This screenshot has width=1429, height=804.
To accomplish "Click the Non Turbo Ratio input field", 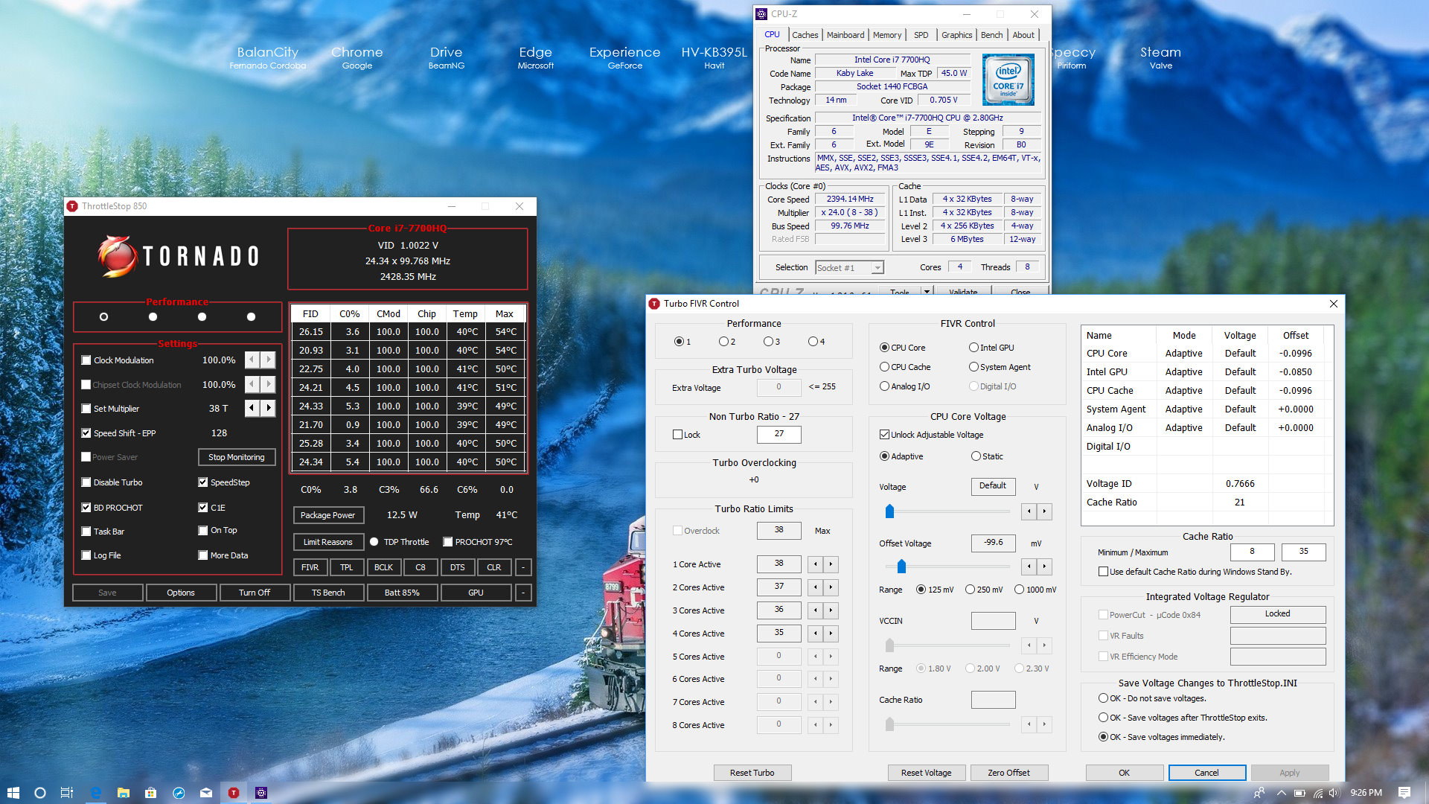I will [x=779, y=434].
